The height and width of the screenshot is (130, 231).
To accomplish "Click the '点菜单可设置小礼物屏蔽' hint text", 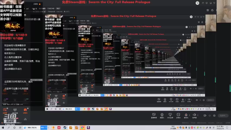I will click(x=16, y=88).
